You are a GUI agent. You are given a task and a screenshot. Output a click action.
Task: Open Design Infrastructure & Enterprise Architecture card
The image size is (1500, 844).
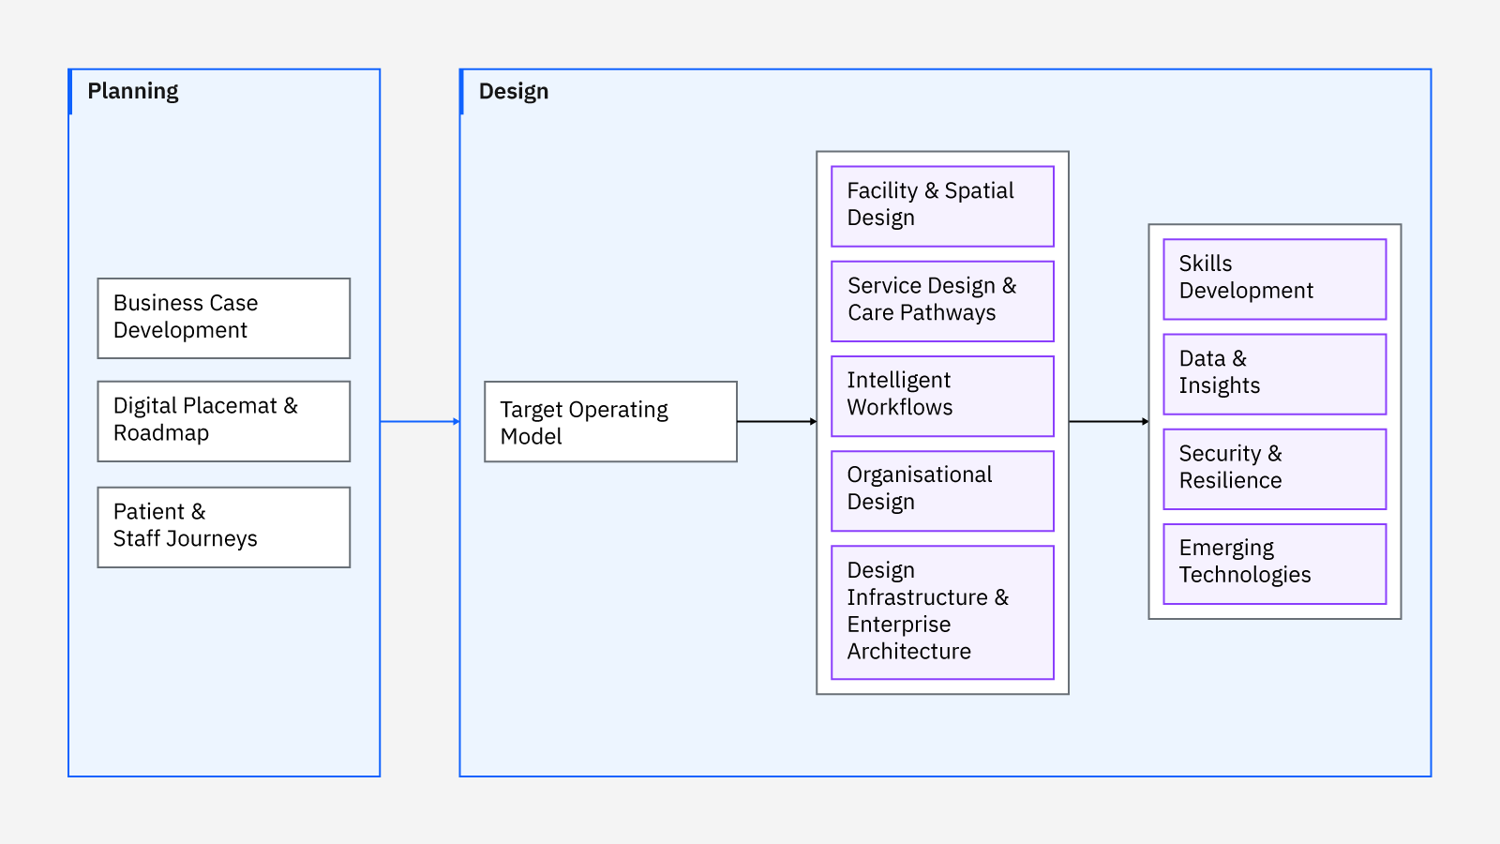point(943,612)
